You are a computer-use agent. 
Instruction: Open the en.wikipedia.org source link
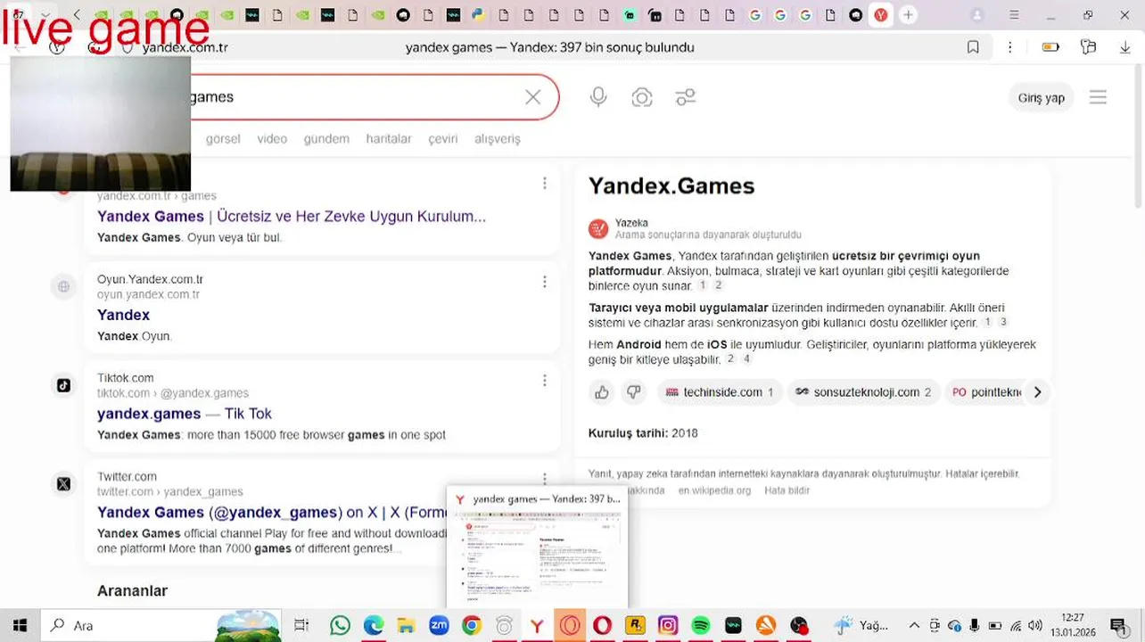714,490
